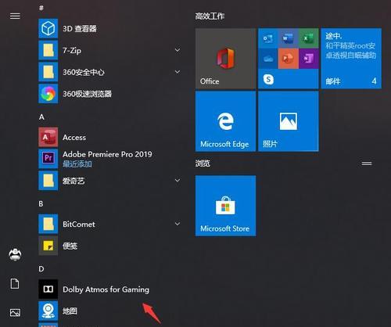Click the 浏览 group handle bars
Viewport: 391px width, 327px height.
coord(367,163)
